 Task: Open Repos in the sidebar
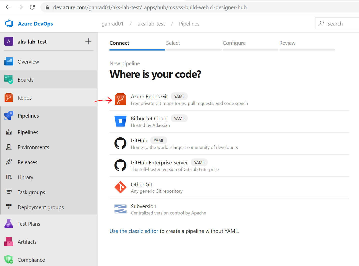tap(48, 98)
